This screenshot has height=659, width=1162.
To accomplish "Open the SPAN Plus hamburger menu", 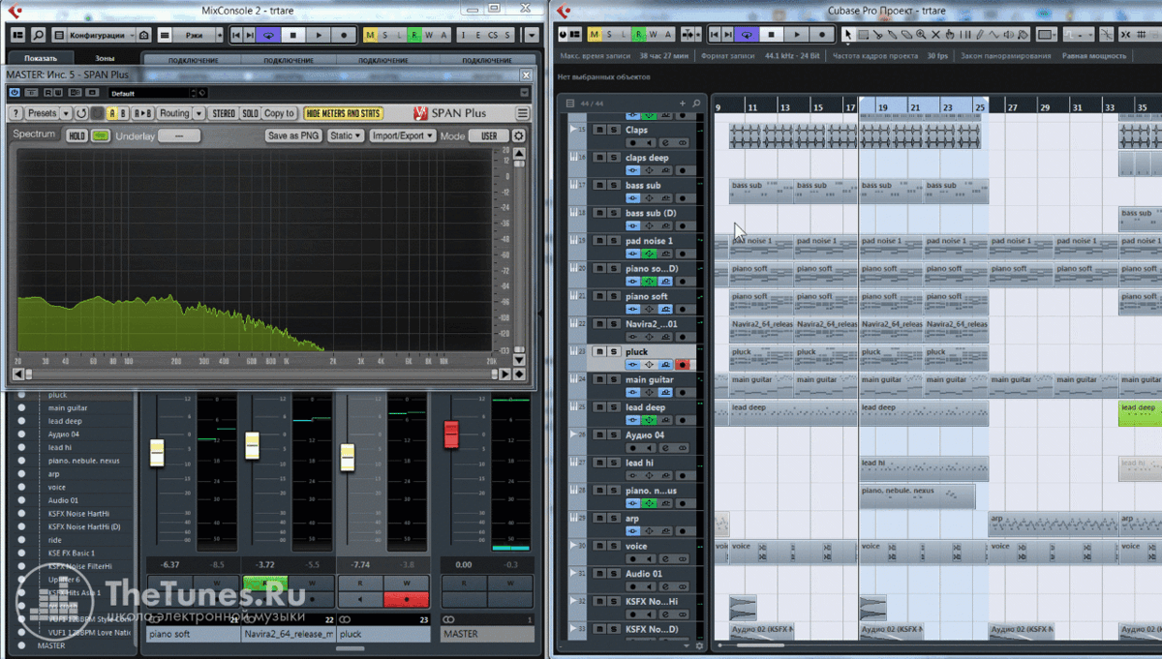I will tap(523, 113).
